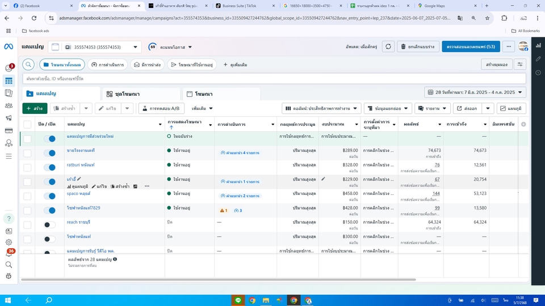Click the three-dots menu in เก้าอี้ row
Image resolution: width=545 pixels, height=306 pixels.
(x=147, y=186)
